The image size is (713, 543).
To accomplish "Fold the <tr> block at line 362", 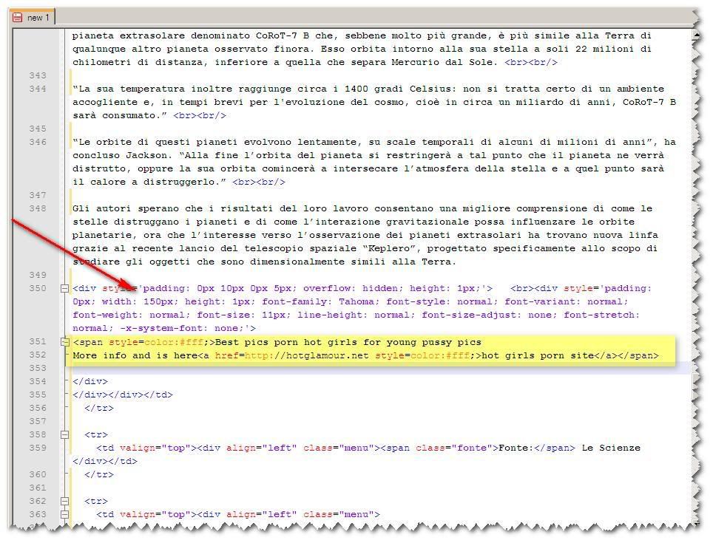I will (x=65, y=502).
